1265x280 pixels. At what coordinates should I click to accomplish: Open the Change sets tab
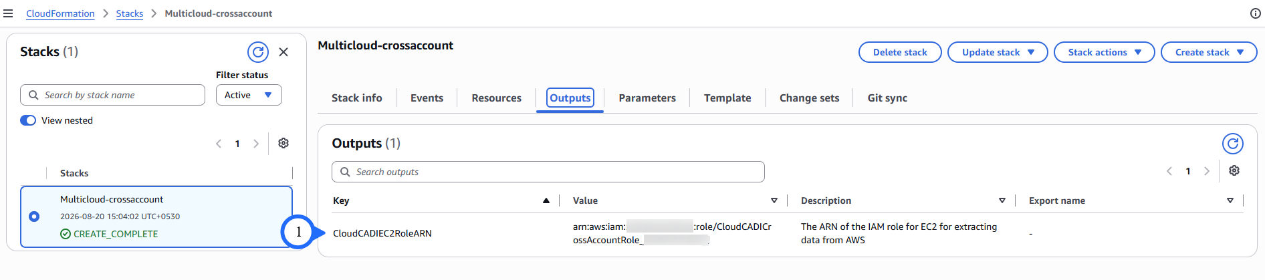click(809, 98)
